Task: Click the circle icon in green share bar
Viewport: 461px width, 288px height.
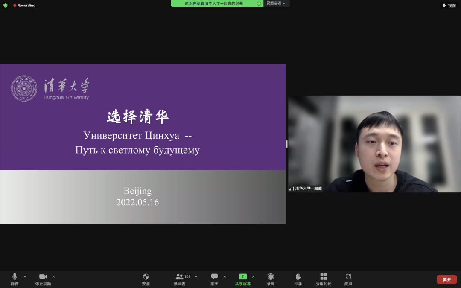Action: click(259, 3)
